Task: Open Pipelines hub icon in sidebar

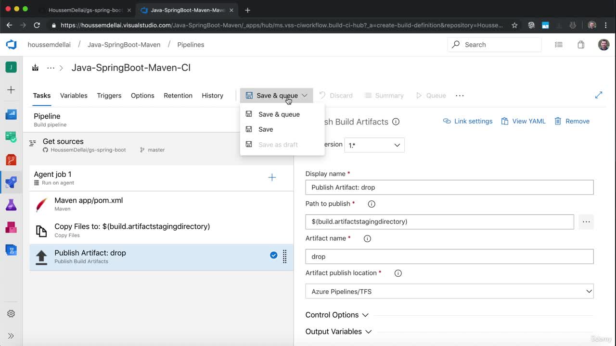Action: (11, 182)
